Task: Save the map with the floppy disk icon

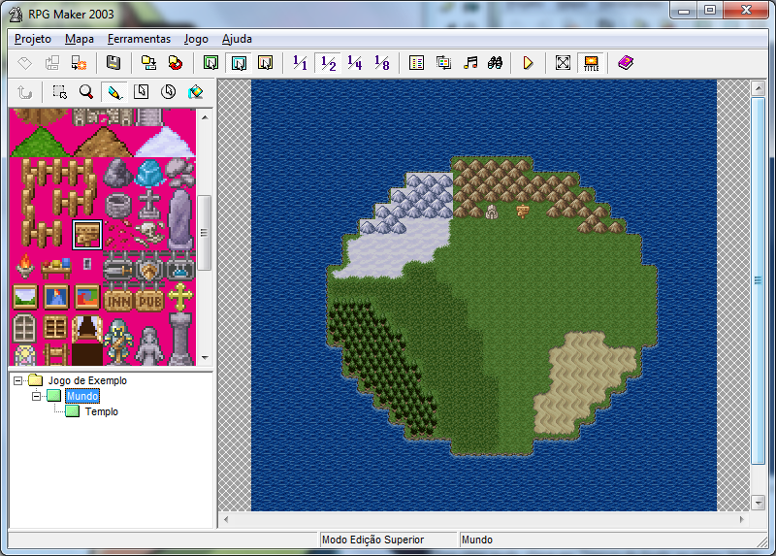Action: 113,63
